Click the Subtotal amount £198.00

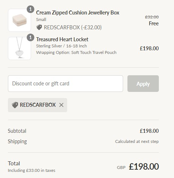(149, 131)
